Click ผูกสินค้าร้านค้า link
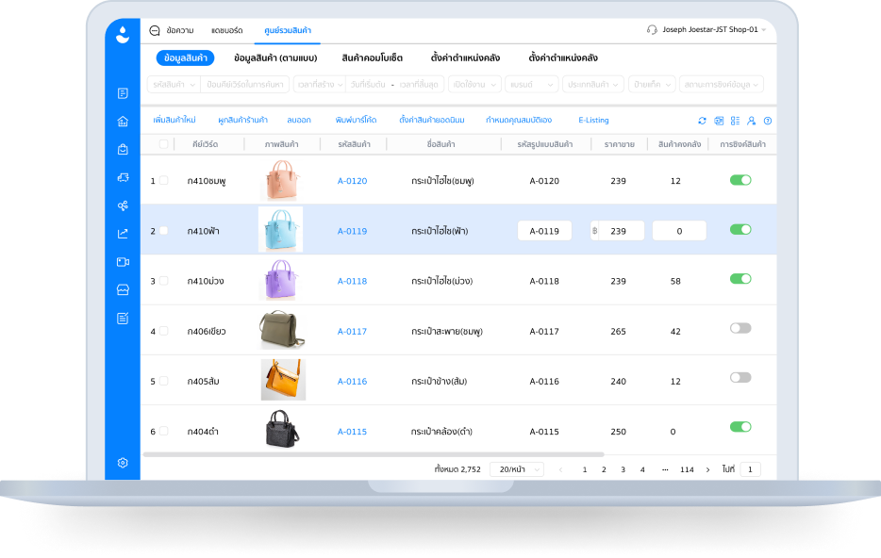This screenshot has width=881, height=558. point(242,120)
